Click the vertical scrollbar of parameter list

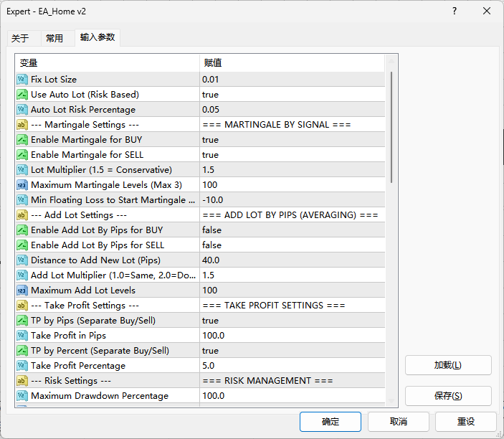391,129
